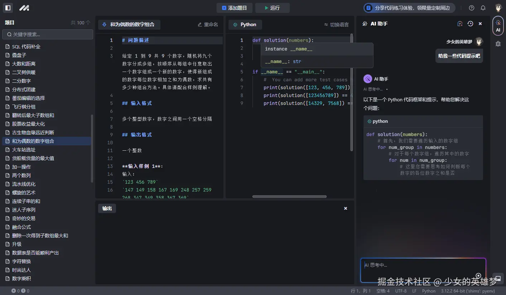
Task: Open the 时尚达人 problem
Action: [47, 270]
